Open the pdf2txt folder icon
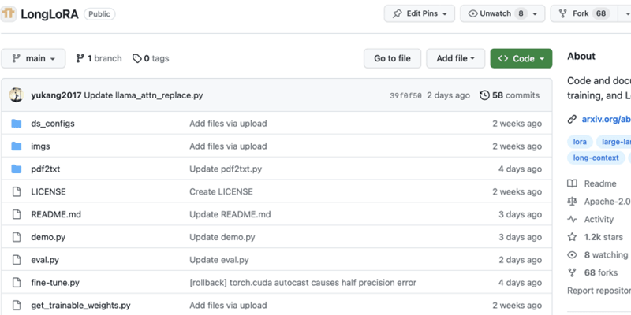Screen dimensions: 631x315 pyautogui.click(x=16, y=169)
